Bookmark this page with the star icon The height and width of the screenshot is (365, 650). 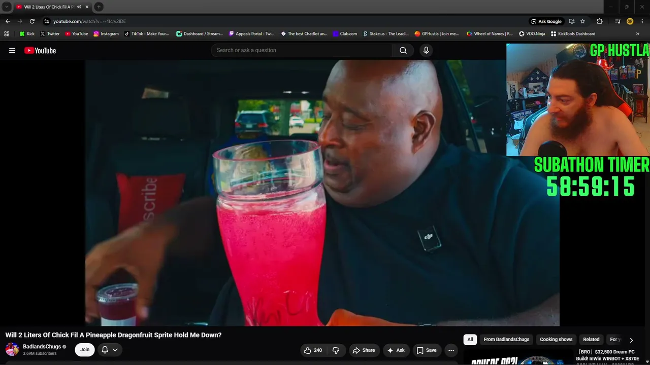coord(582,21)
